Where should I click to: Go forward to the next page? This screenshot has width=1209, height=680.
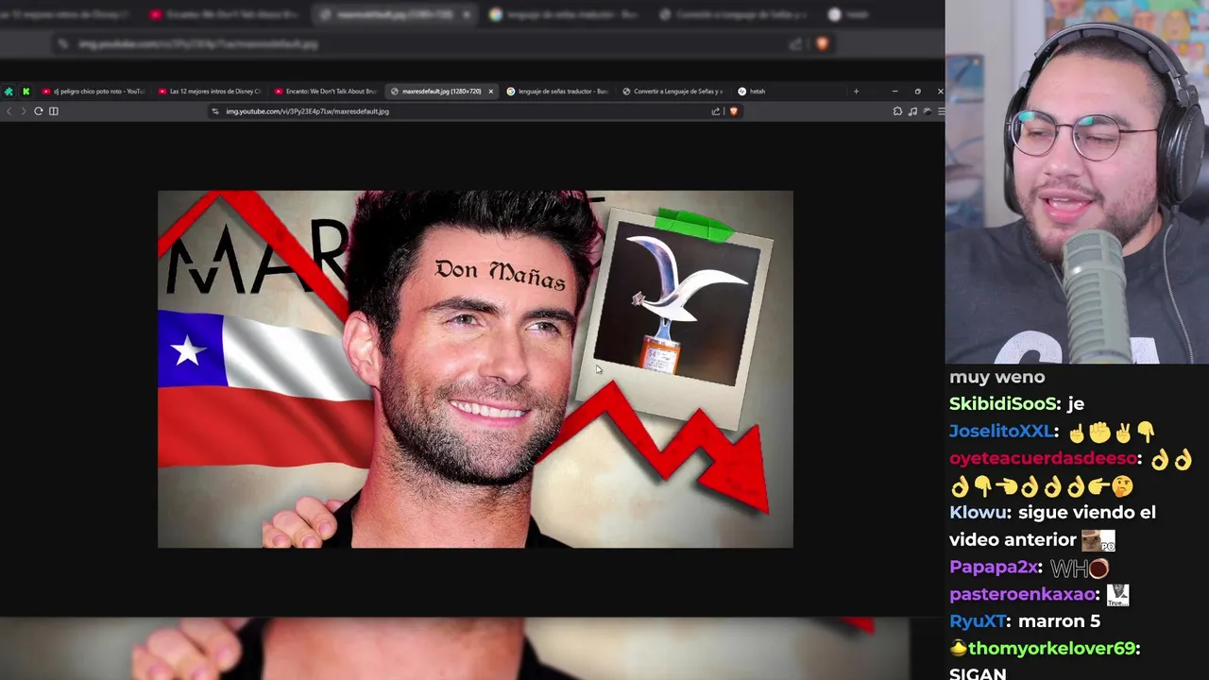(x=24, y=111)
